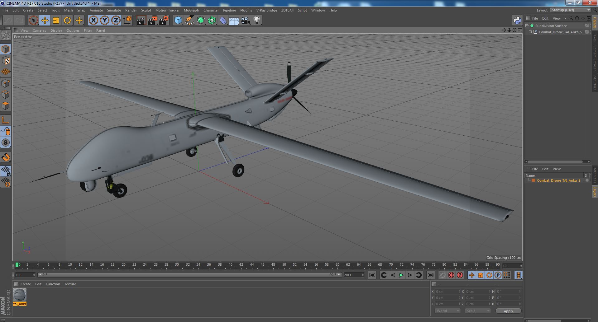Add a Subdivision Surface generator
Viewport: 598px width, 322px height.
(201, 21)
